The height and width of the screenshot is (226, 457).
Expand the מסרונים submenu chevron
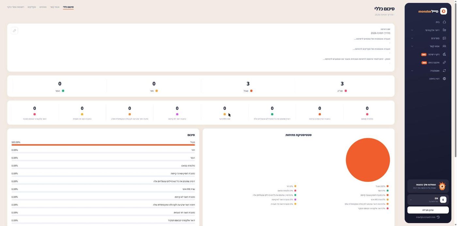[412, 38]
